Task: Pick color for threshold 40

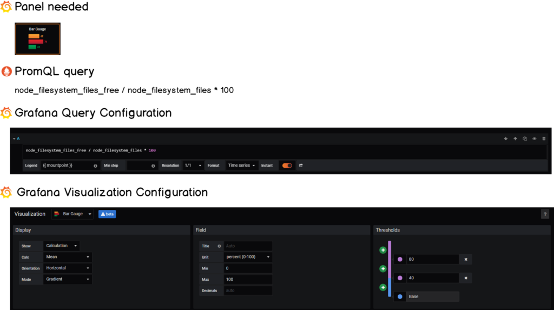Action: [400, 278]
